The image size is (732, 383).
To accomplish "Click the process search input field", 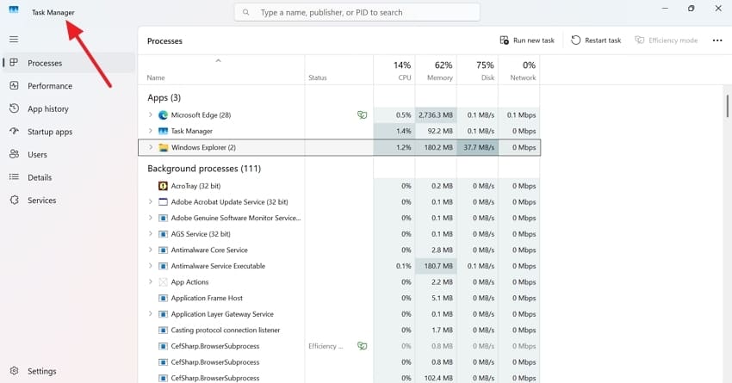I will click(357, 12).
